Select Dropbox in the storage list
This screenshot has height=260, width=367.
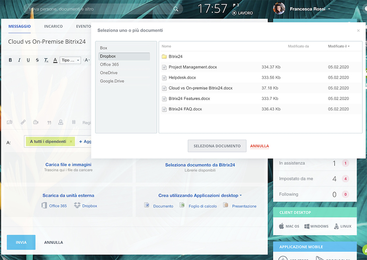pos(124,56)
